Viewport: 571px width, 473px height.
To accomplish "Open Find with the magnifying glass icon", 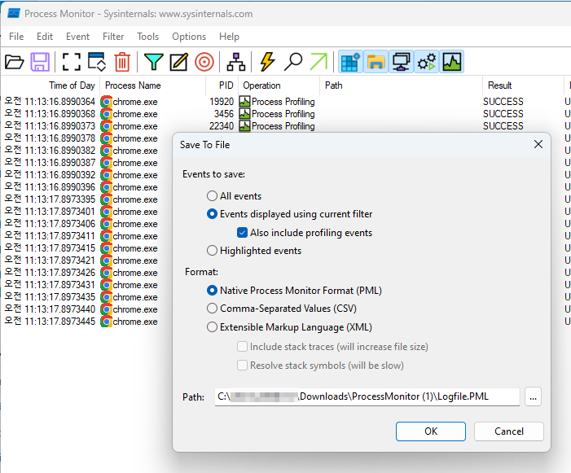I will pos(293,62).
